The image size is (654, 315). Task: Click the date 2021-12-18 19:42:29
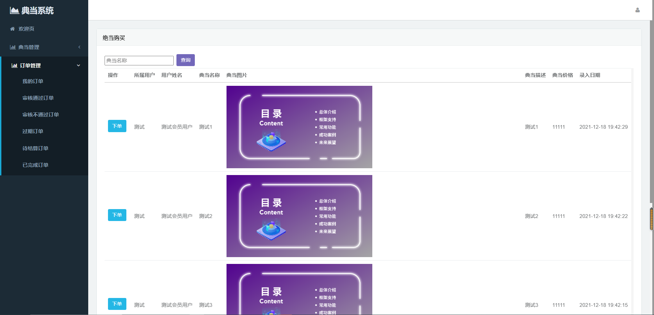coord(604,127)
